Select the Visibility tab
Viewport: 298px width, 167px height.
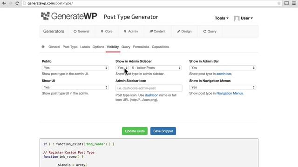[113, 47]
